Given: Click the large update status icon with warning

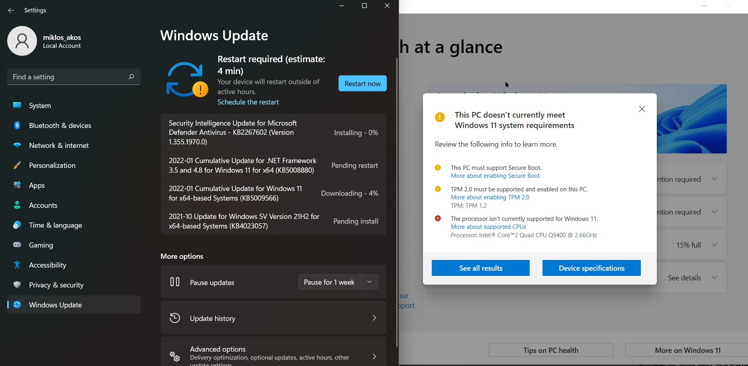Looking at the screenshot, I should coord(187,80).
